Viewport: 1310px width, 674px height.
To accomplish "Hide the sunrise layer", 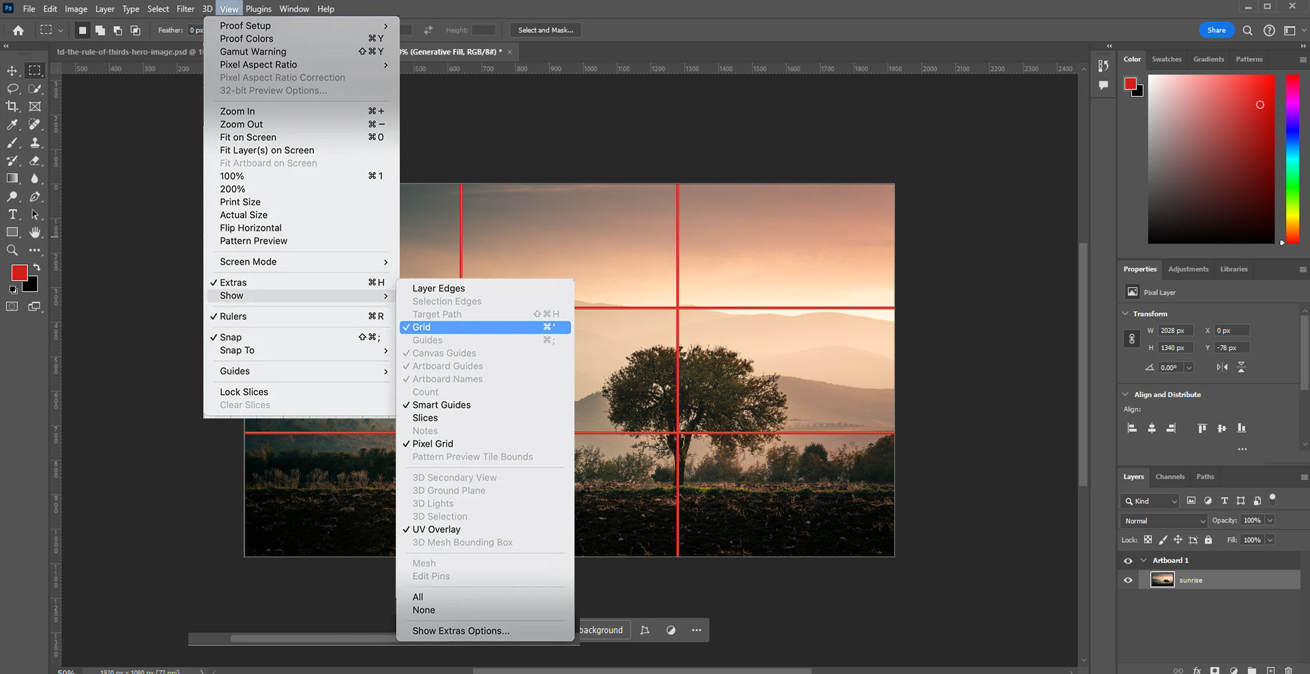I will coord(1128,580).
